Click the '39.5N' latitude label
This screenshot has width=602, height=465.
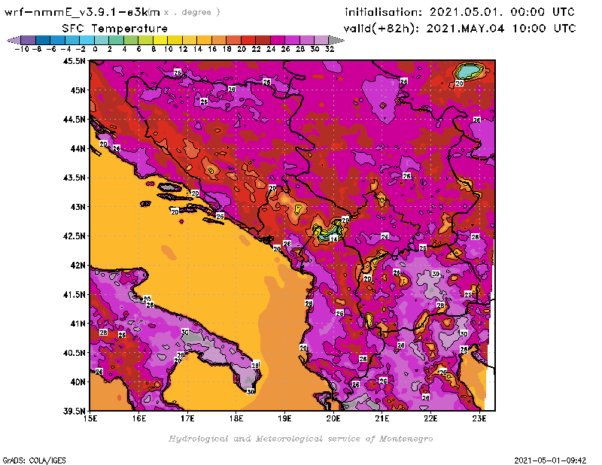74,412
